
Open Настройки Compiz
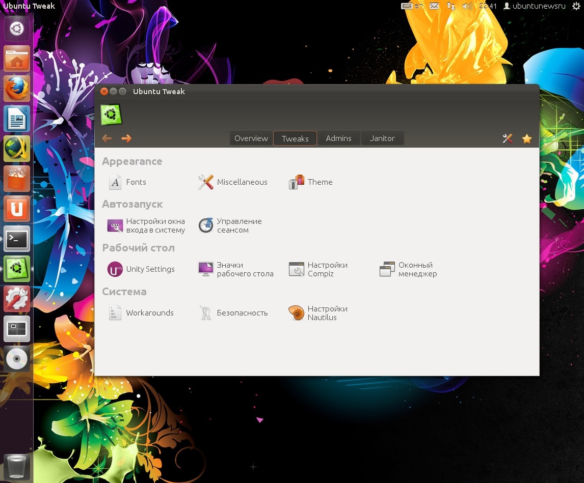tap(318, 269)
